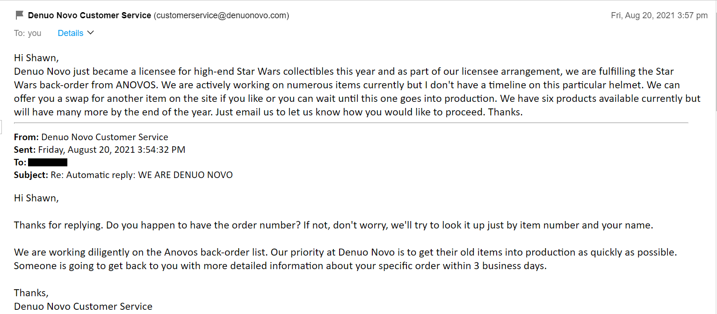The height and width of the screenshot is (314, 717).
Task: Open the Details link under sender
Action: [71, 33]
